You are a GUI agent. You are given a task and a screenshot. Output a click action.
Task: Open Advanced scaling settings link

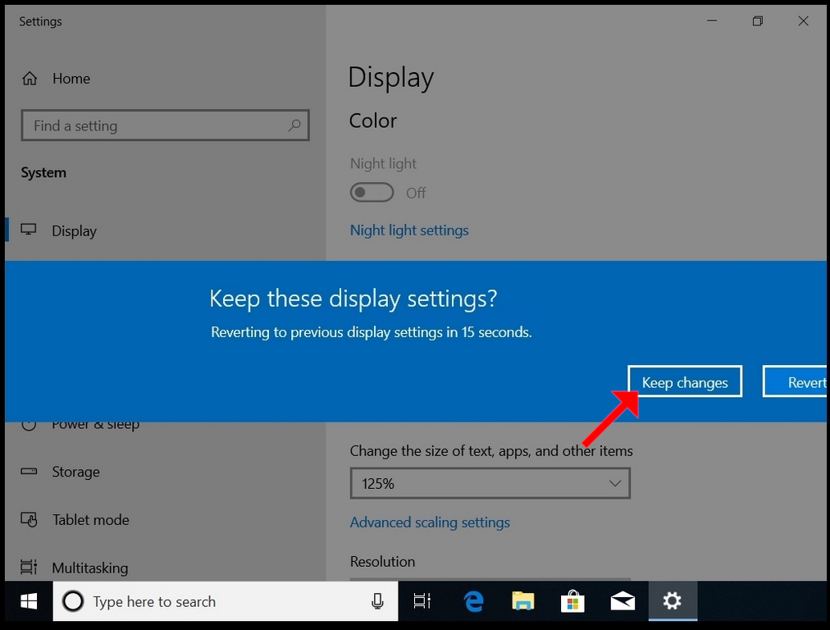[x=430, y=523]
